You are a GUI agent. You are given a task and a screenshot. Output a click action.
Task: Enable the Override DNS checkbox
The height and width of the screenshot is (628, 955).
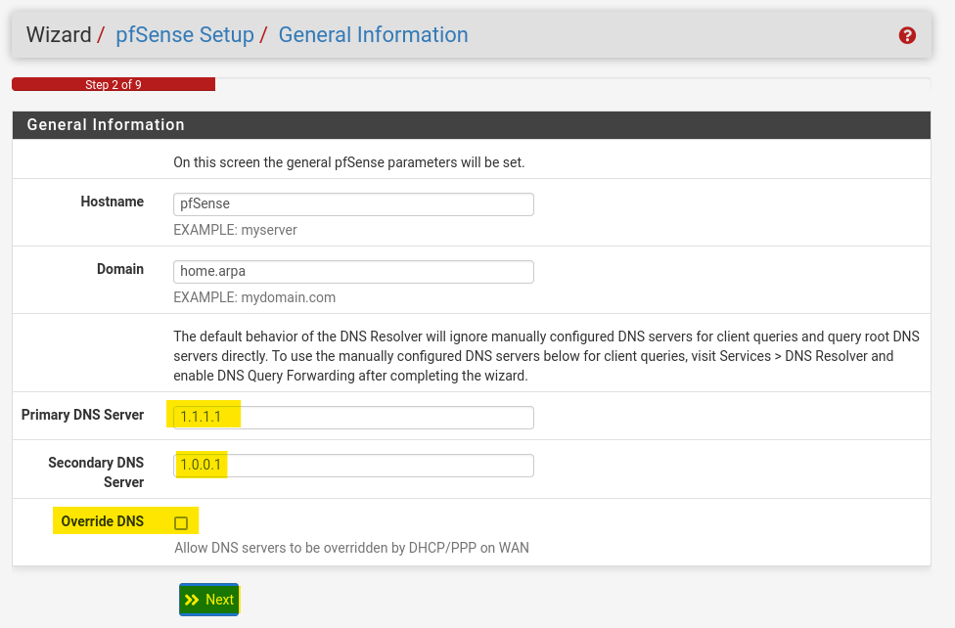coord(181,523)
